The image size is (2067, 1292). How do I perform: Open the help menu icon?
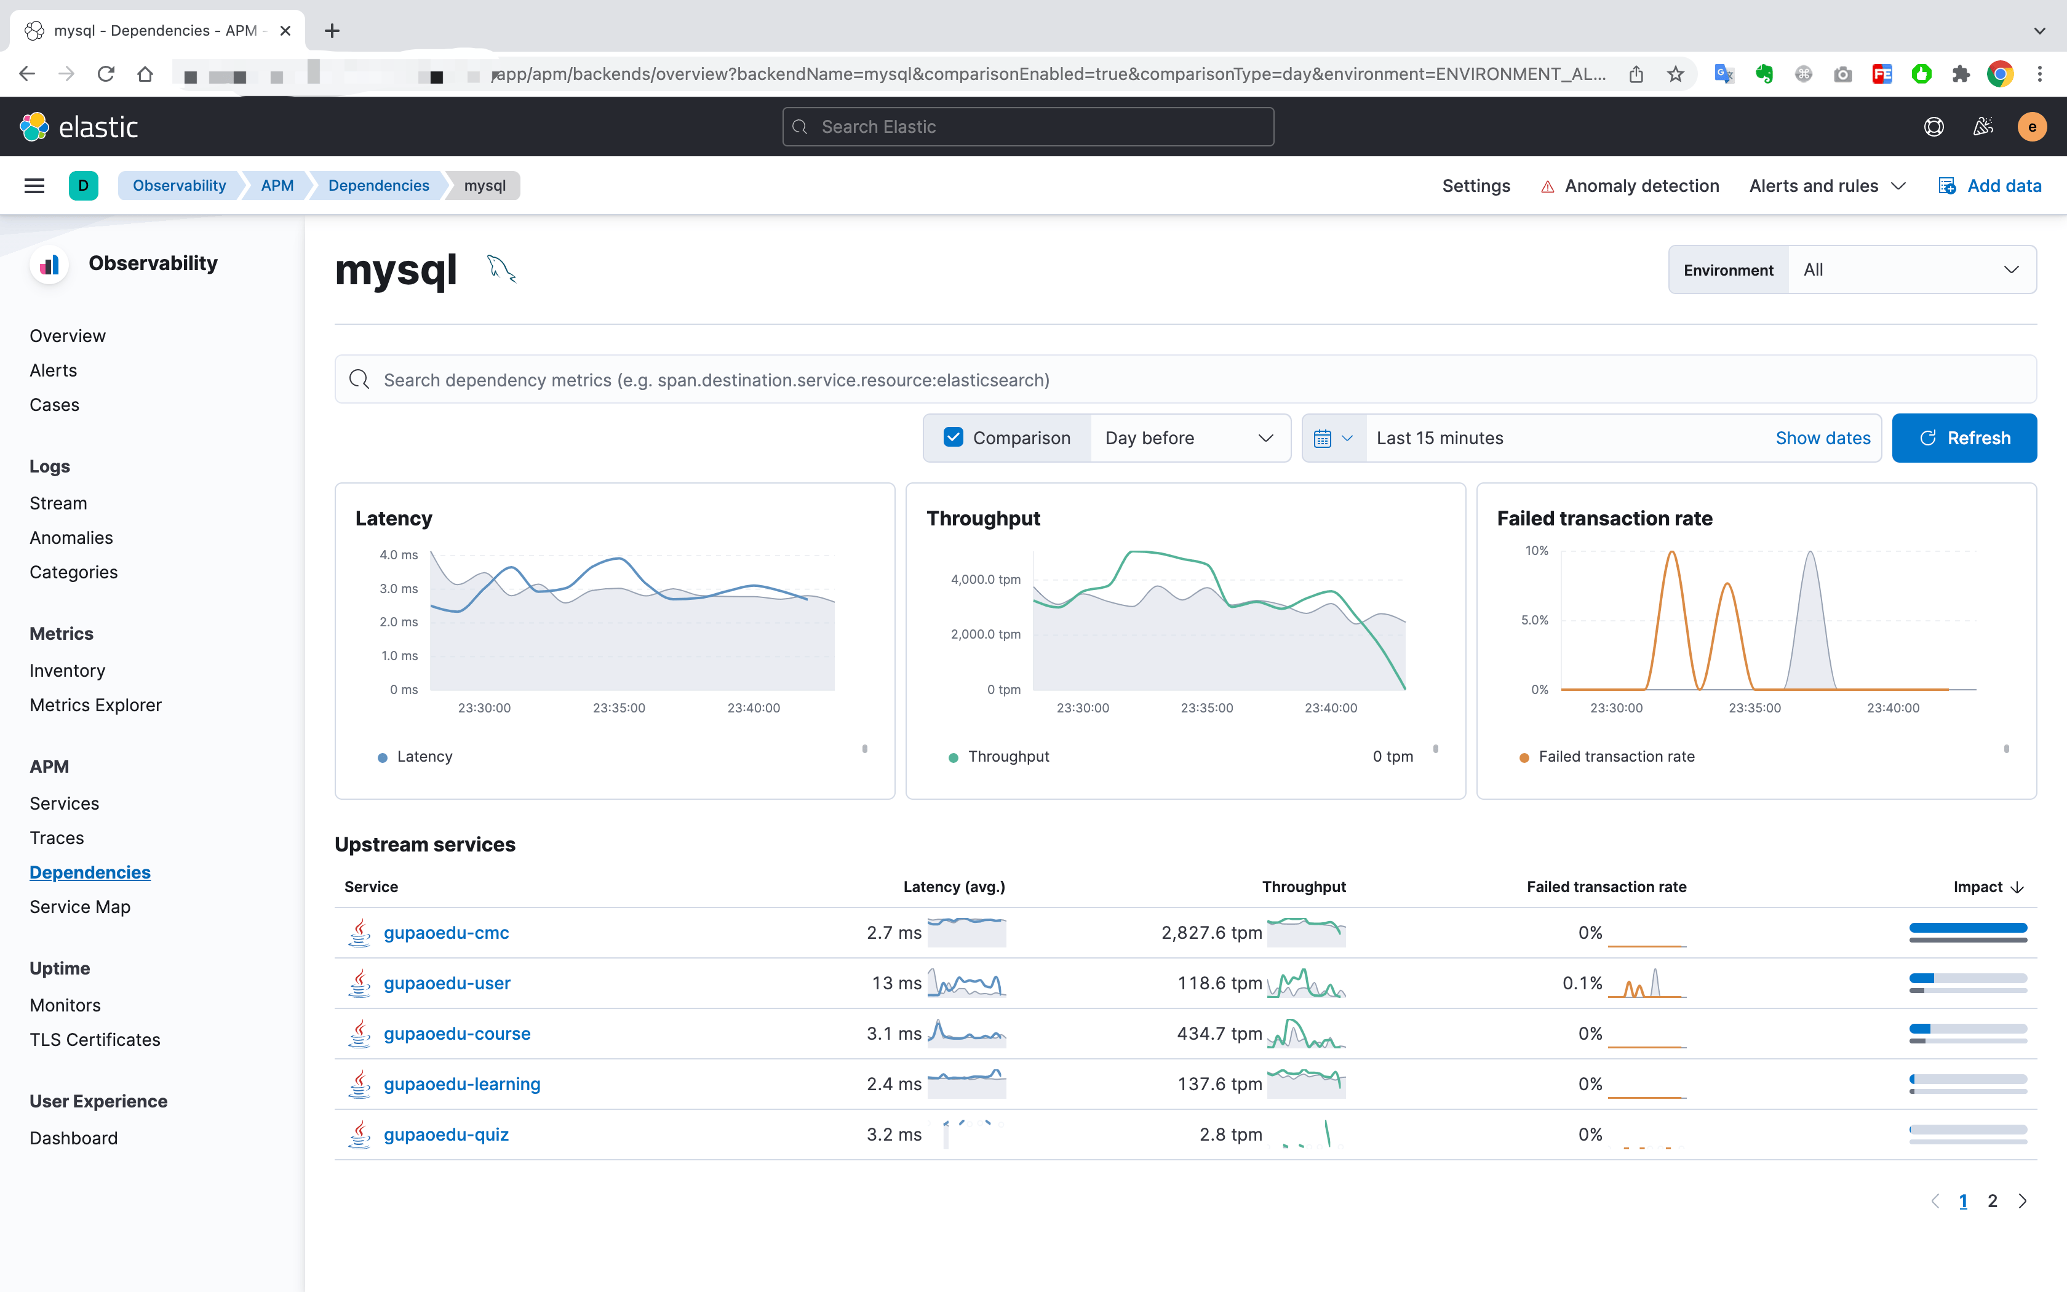[1934, 127]
